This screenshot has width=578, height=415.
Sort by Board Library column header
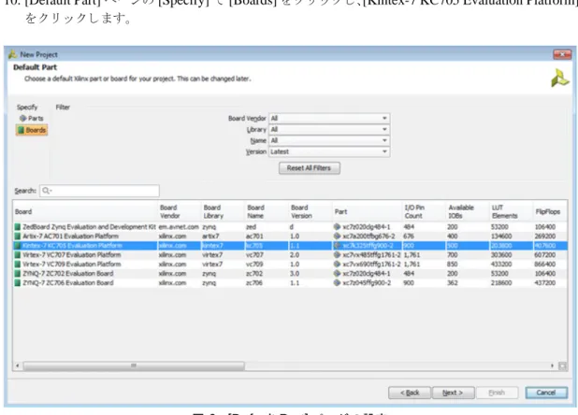coord(223,212)
